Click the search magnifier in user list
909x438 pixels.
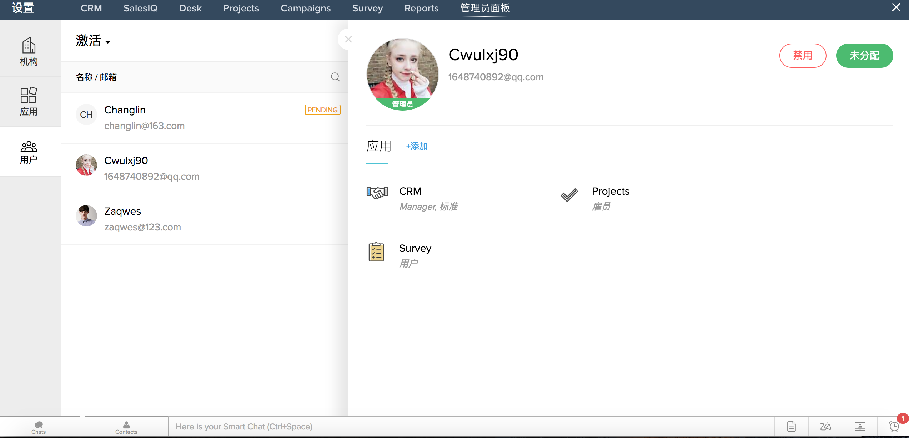point(335,77)
